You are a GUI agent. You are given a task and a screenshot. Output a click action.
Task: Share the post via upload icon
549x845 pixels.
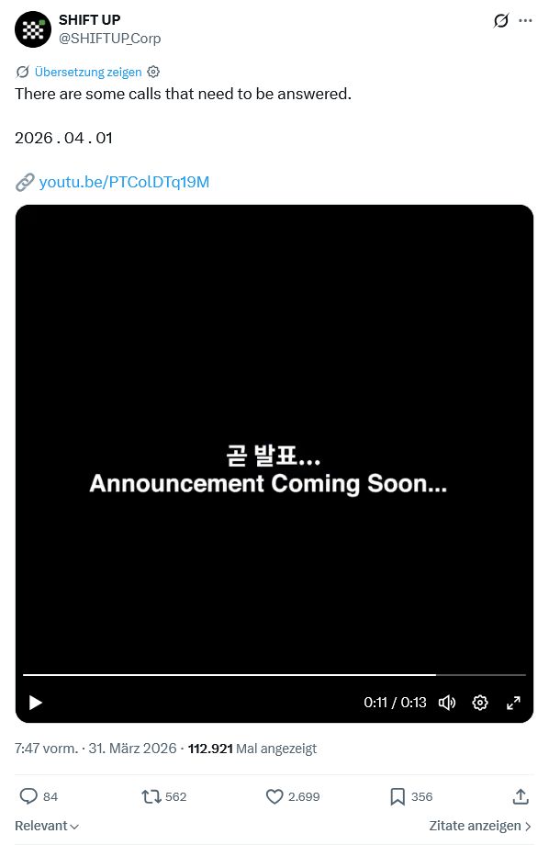(x=521, y=796)
